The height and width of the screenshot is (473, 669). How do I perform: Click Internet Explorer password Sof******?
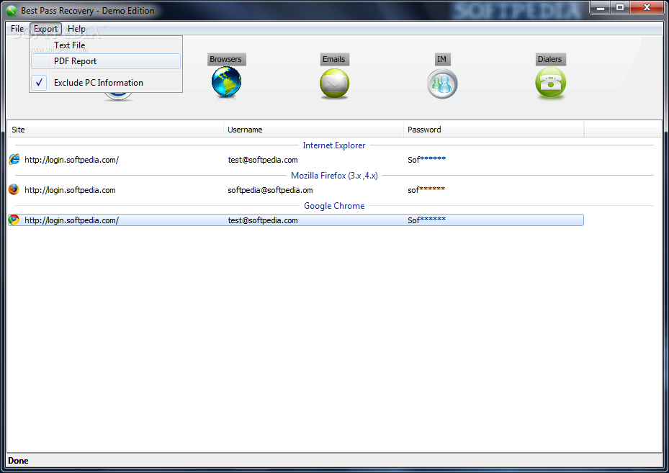426,160
